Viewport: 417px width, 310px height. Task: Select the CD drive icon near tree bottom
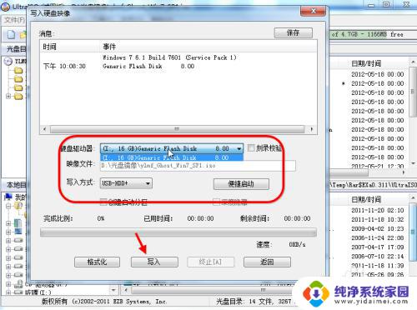(18, 284)
